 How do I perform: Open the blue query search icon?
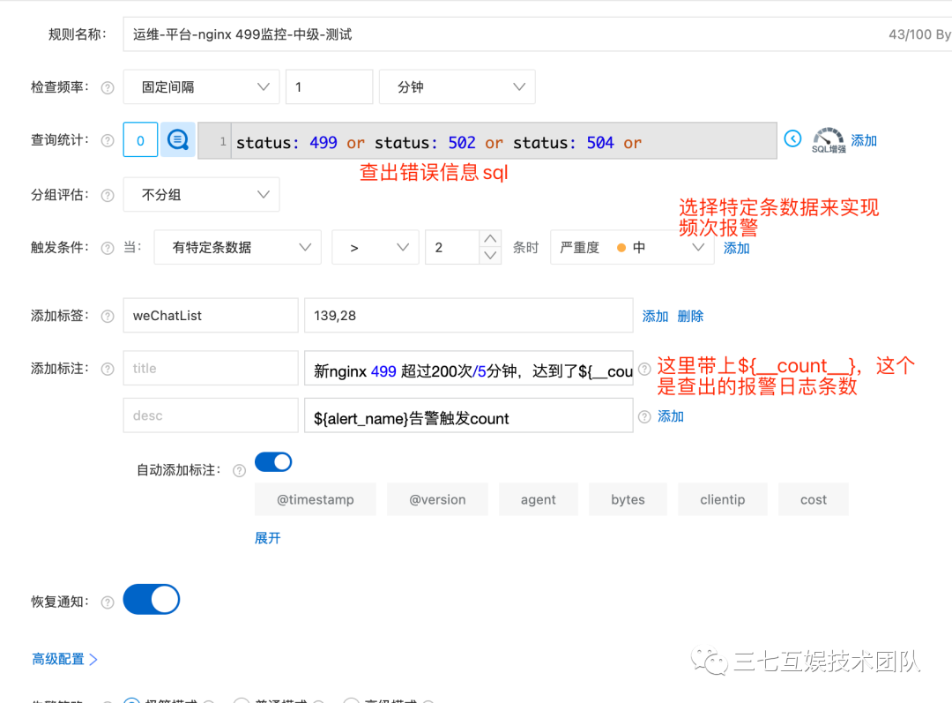[177, 139]
